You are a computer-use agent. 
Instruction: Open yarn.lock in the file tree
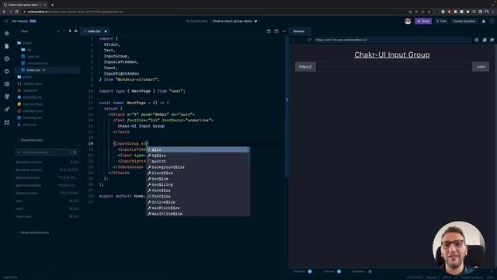point(30,124)
